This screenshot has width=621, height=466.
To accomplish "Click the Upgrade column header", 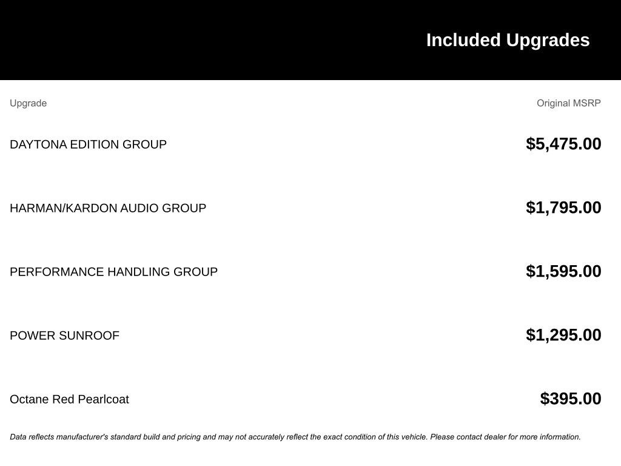I will tap(28, 103).
